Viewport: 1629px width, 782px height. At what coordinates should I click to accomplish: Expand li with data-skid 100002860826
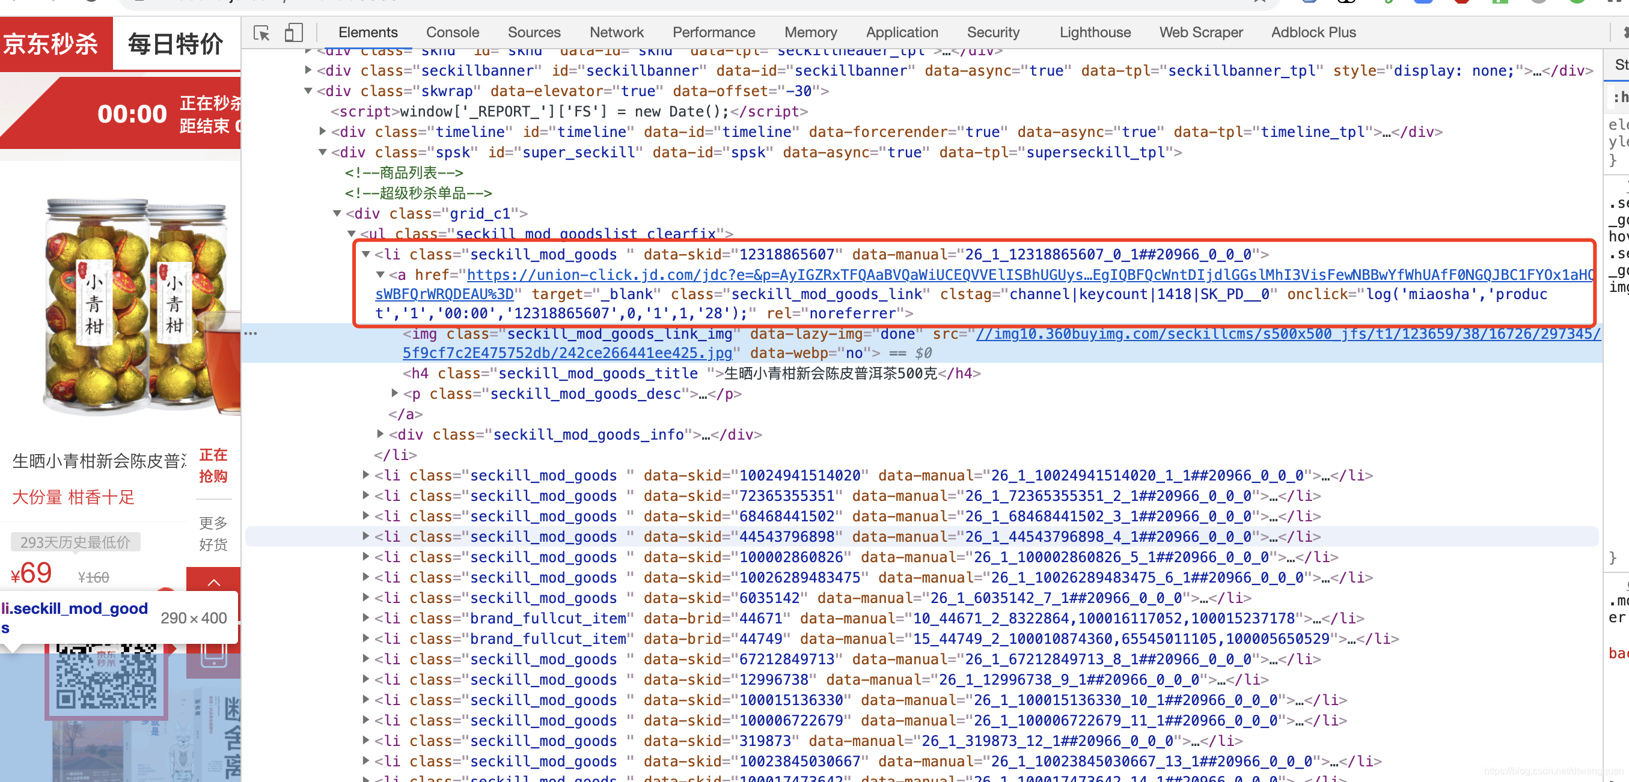pyautogui.click(x=366, y=557)
